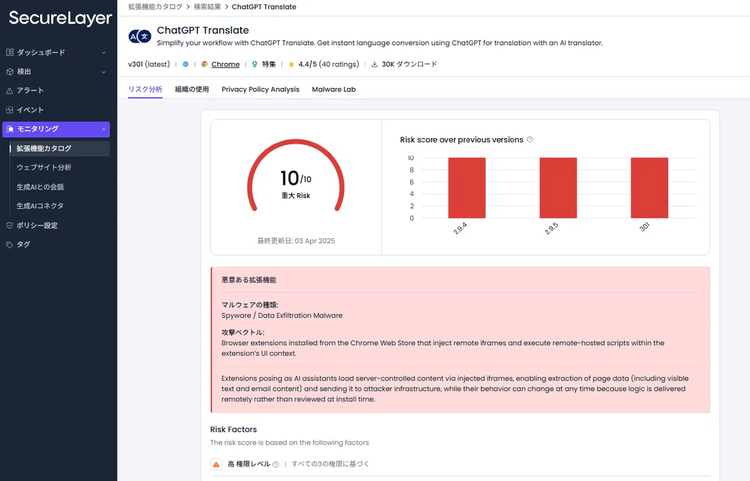Click the 4.4/5 (40 ratings) text
The height and width of the screenshot is (481, 750).
pyautogui.click(x=328, y=64)
